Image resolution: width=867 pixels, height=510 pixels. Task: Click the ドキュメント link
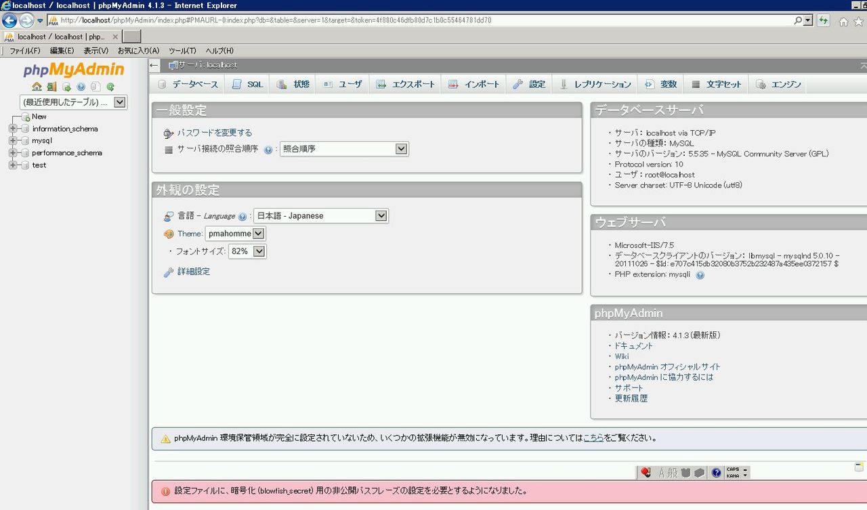(634, 345)
